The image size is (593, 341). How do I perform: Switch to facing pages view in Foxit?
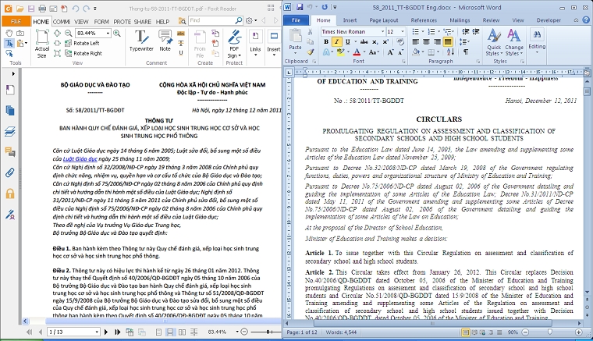point(182,332)
